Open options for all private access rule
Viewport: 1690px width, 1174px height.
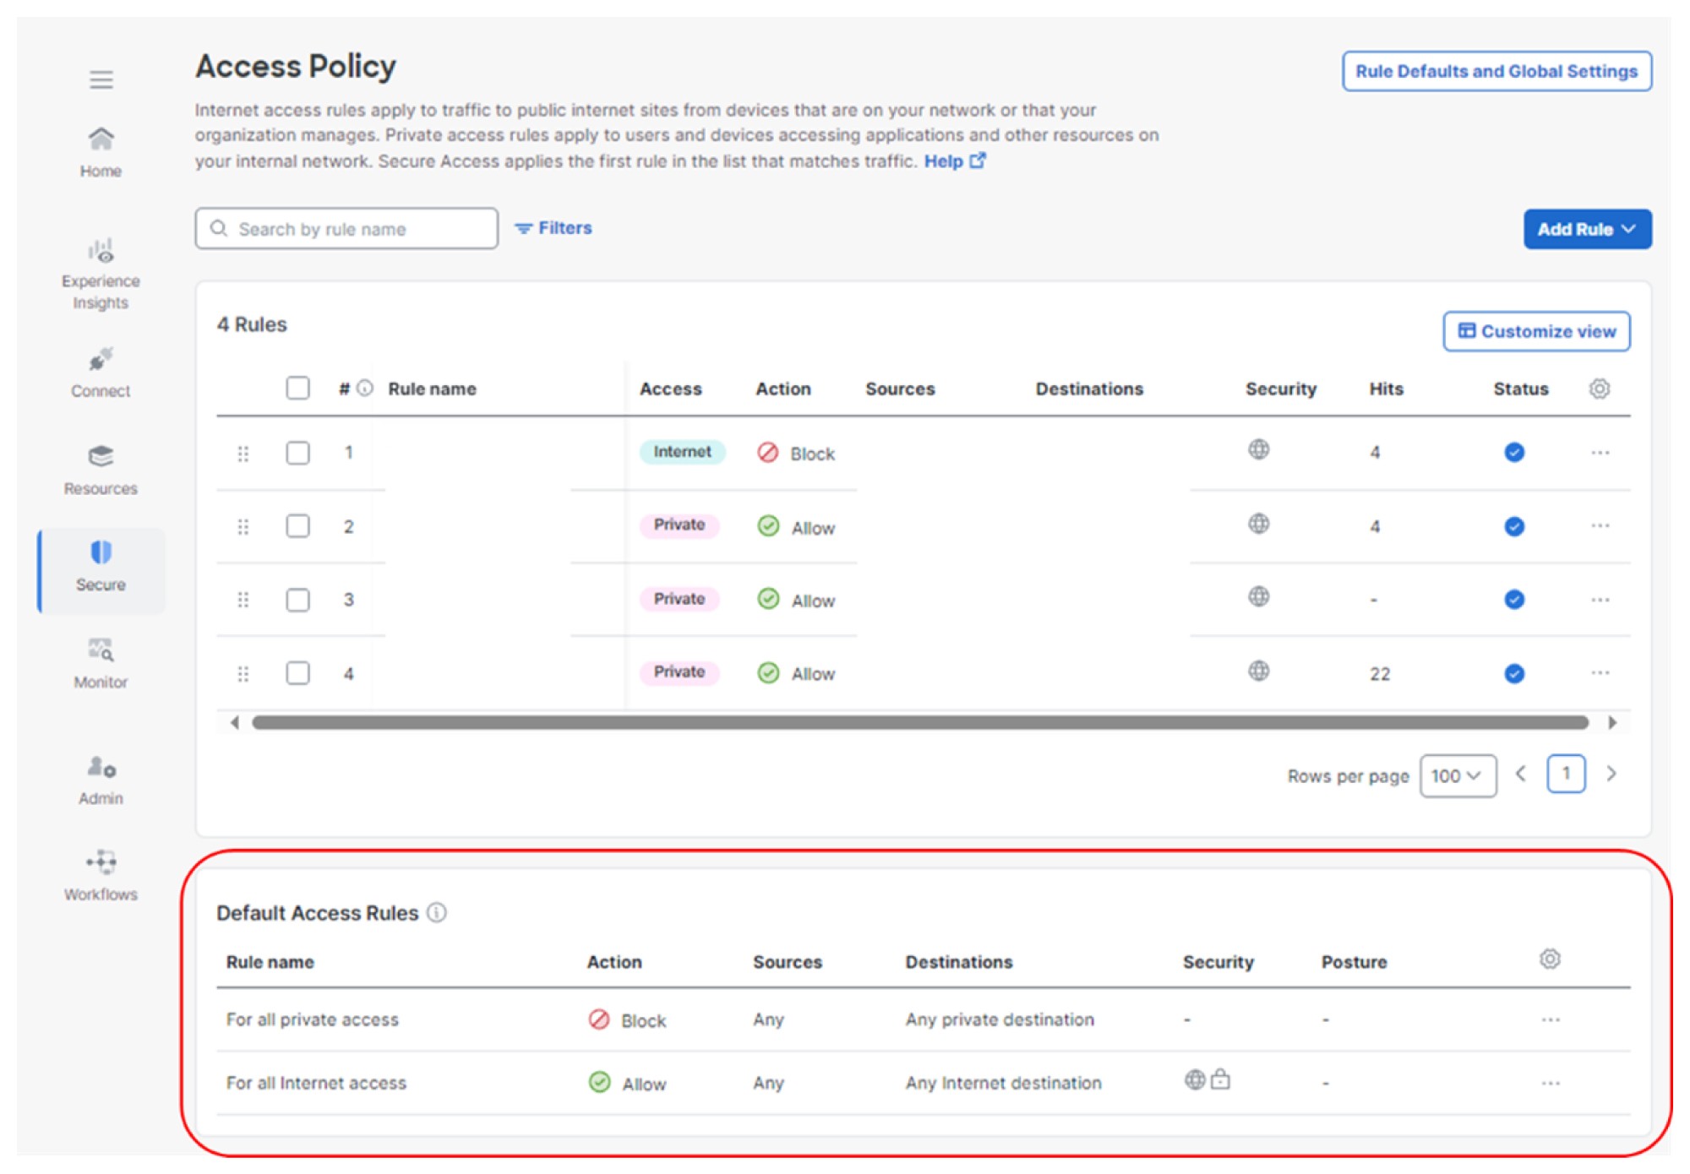coord(1551,1019)
